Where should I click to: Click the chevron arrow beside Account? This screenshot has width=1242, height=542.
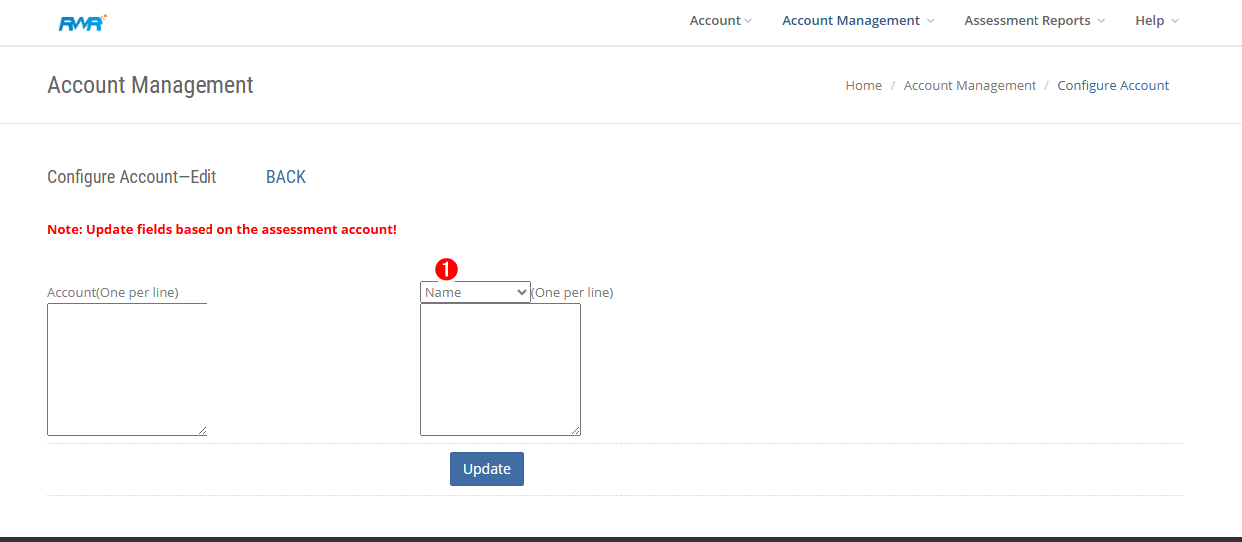point(748,21)
